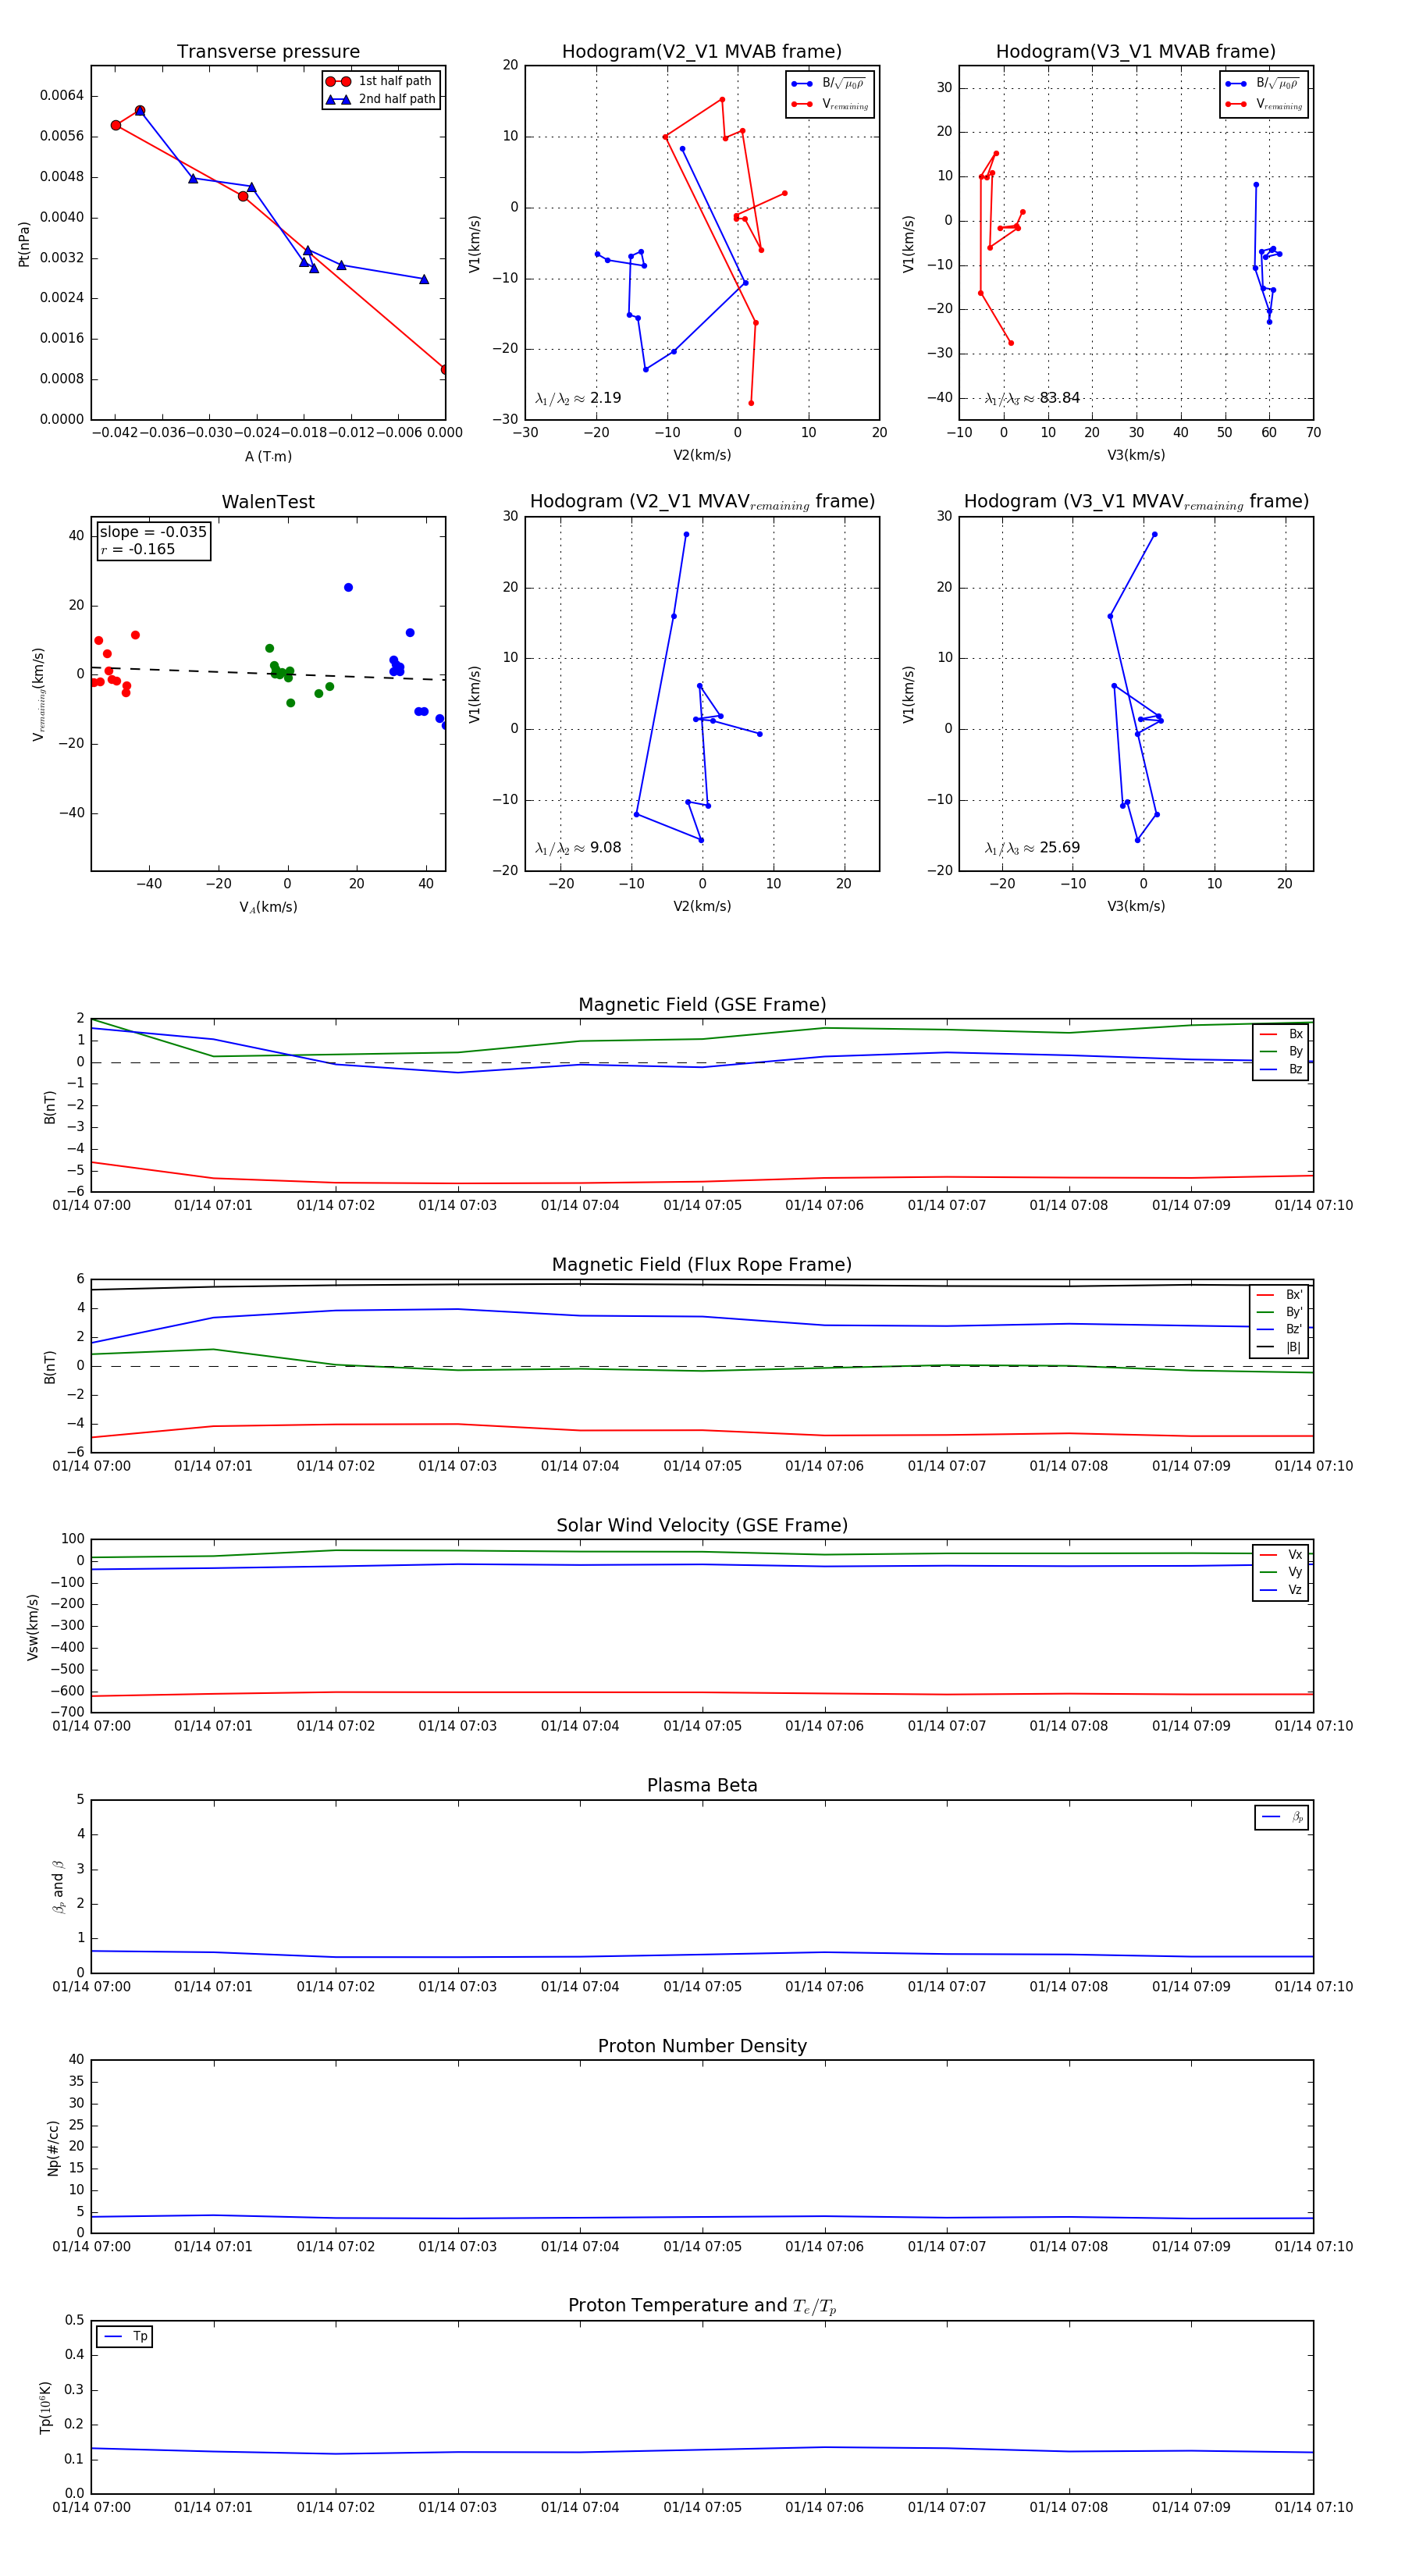Click the "Solar Wind Velocity (GSE Frame)" title
This screenshot has height=2576, width=1405.
pyautogui.click(x=702, y=1525)
